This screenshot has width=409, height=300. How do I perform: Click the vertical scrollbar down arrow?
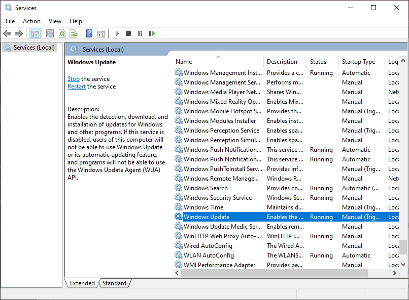pos(403,265)
